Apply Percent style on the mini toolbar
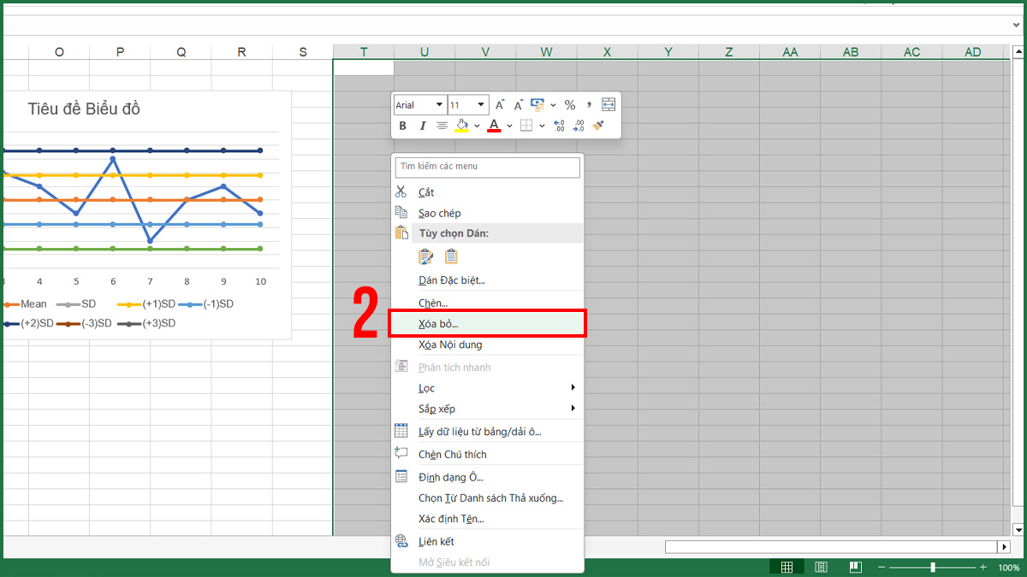 pyautogui.click(x=571, y=104)
